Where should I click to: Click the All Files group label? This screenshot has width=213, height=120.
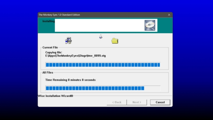click(48, 73)
